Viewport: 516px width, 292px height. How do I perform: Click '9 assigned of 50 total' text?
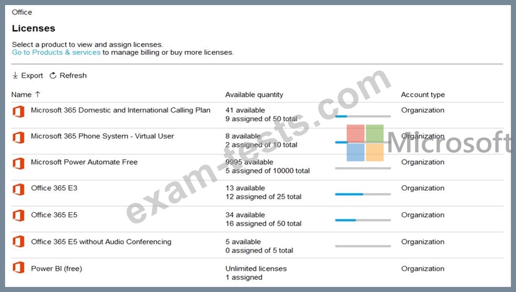pos(261,119)
